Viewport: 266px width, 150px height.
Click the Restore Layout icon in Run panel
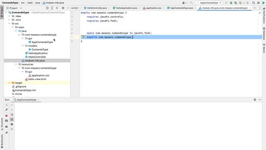[7, 127]
